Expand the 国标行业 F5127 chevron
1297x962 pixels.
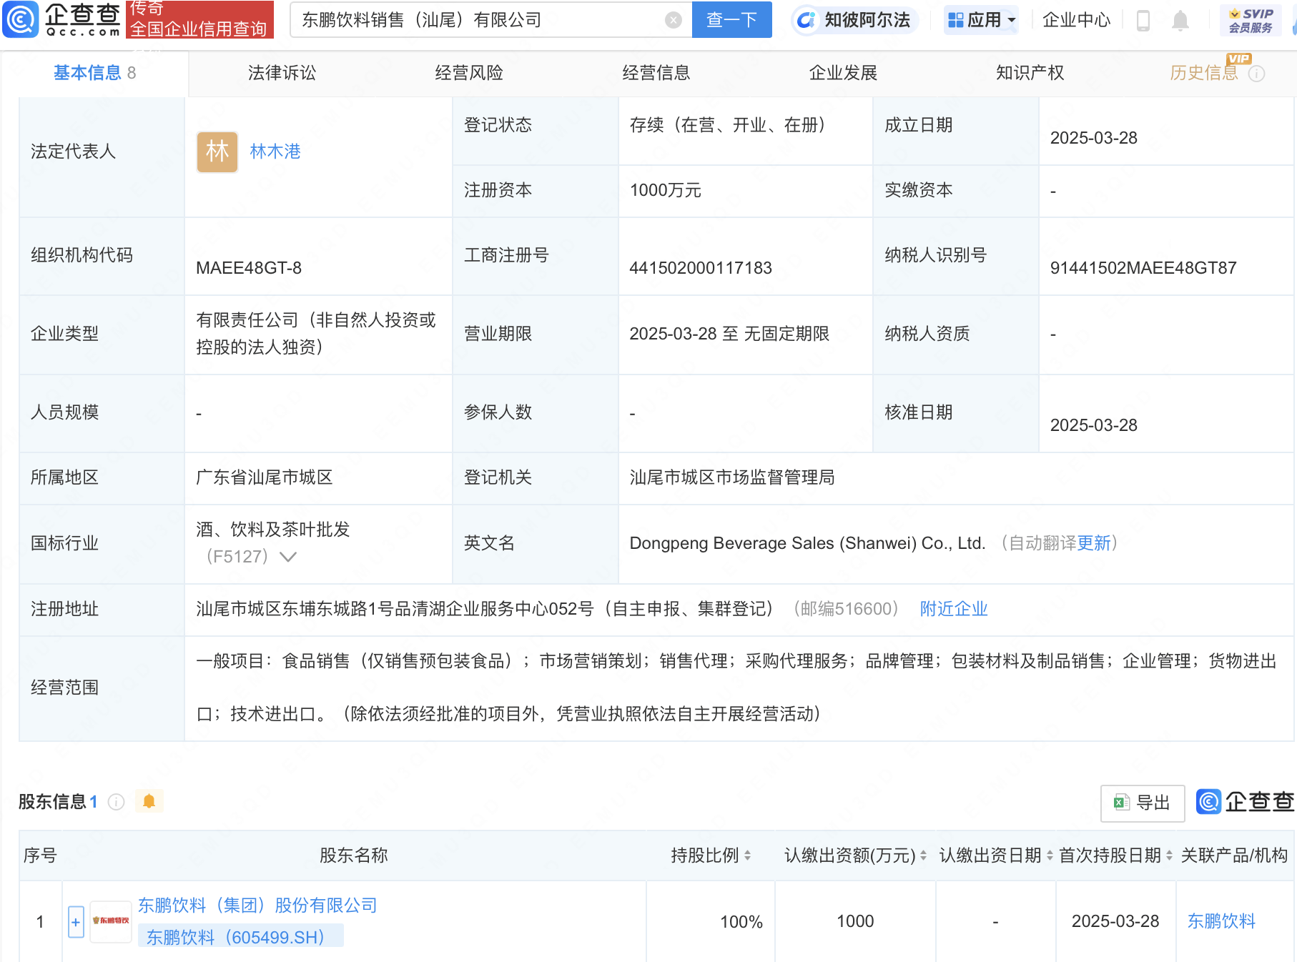coord(288,557)
